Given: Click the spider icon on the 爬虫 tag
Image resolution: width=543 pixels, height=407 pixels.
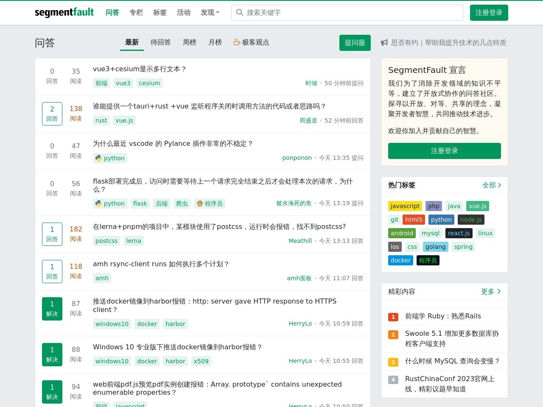Looking at the screenshot, I should pos(182,203).
